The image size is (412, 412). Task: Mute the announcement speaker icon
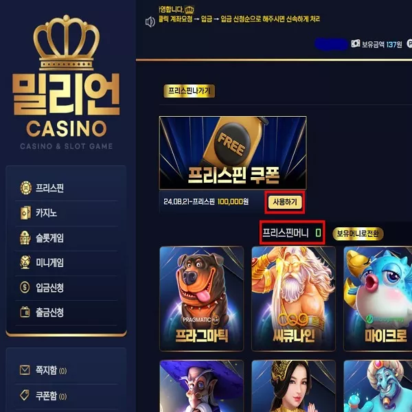point(150,22)
